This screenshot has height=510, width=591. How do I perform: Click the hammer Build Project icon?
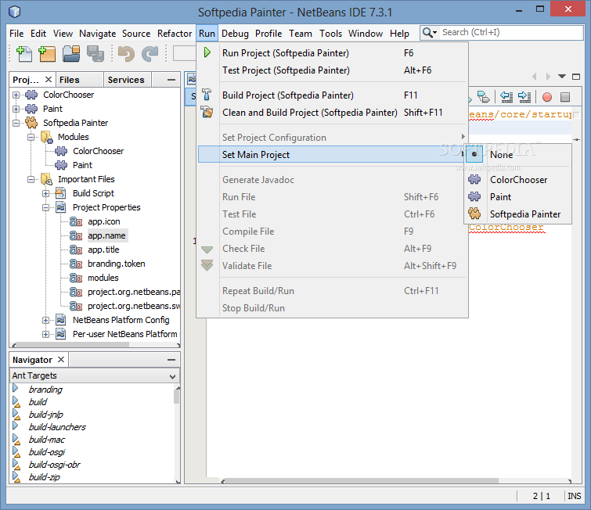coord(207,95)
